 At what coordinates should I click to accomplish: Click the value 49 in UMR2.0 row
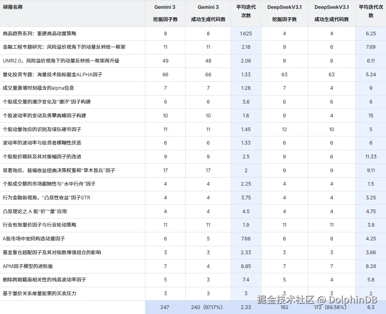pos(165,61)
